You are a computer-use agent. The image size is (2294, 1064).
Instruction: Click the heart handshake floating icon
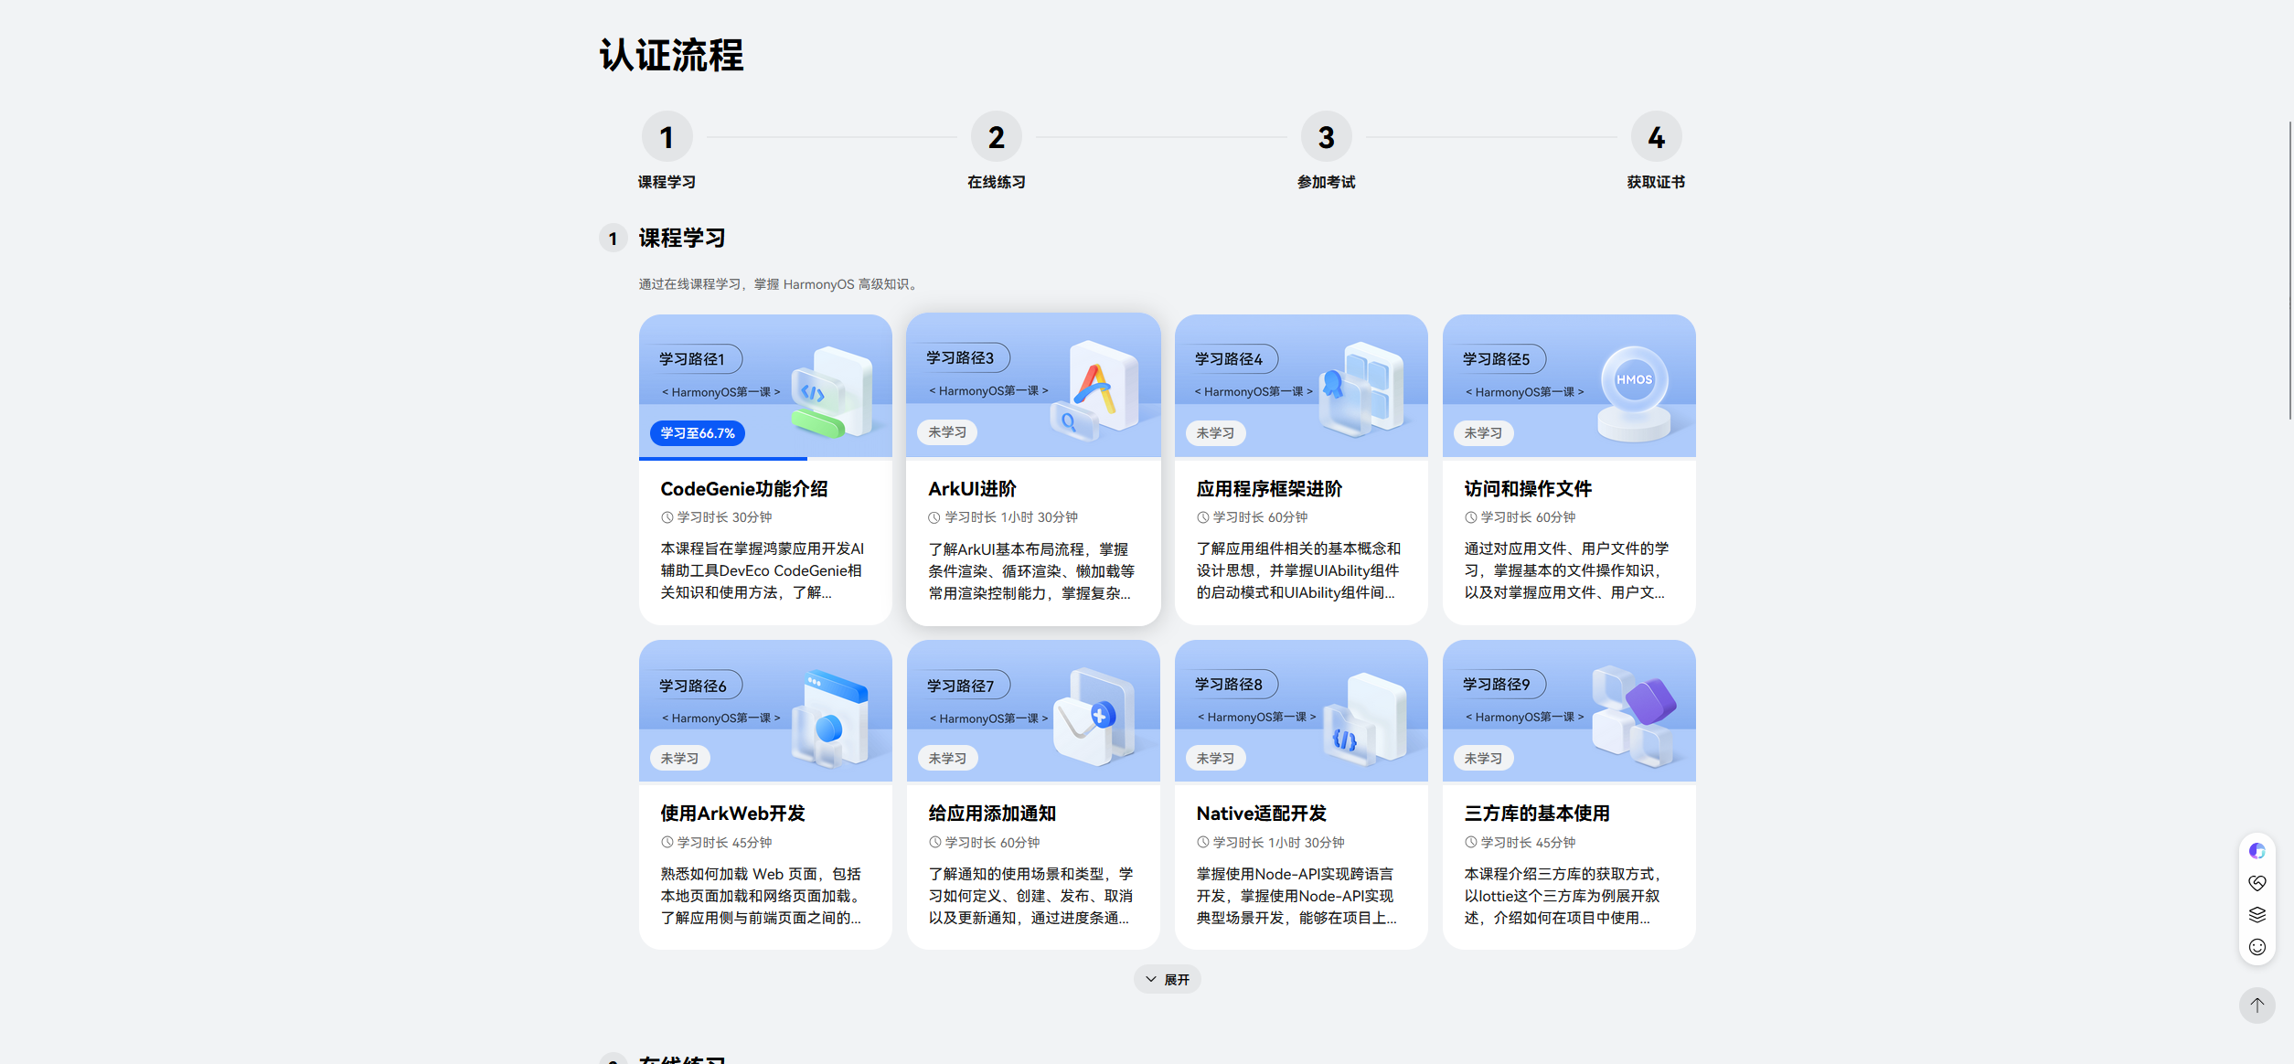pyautogui.click(x=2257, y=883)
